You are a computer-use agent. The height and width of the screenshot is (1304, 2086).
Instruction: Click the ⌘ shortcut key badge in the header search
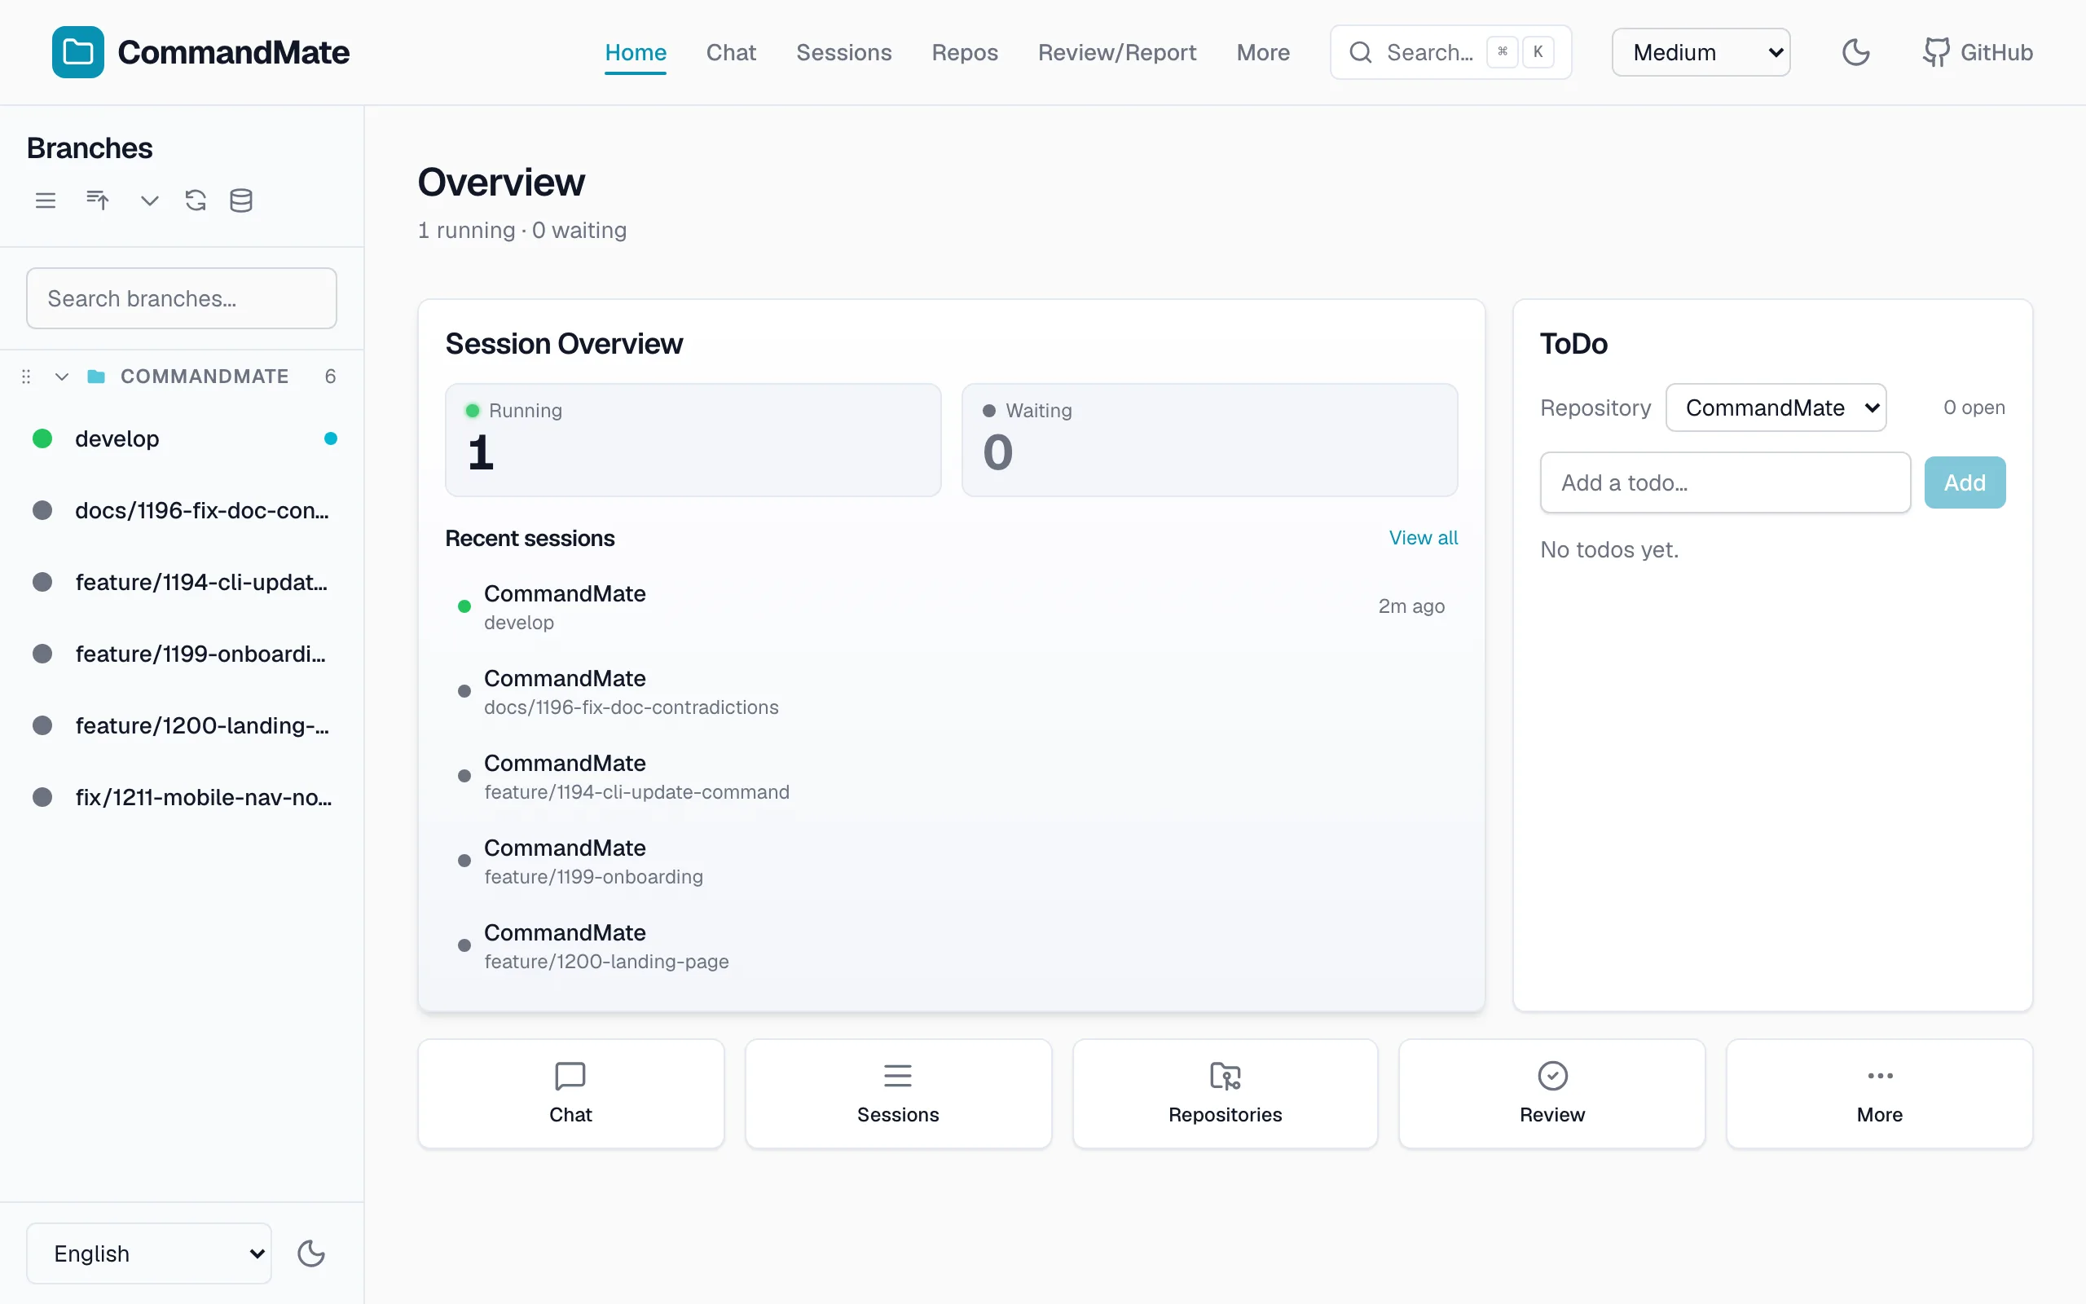1503,51
